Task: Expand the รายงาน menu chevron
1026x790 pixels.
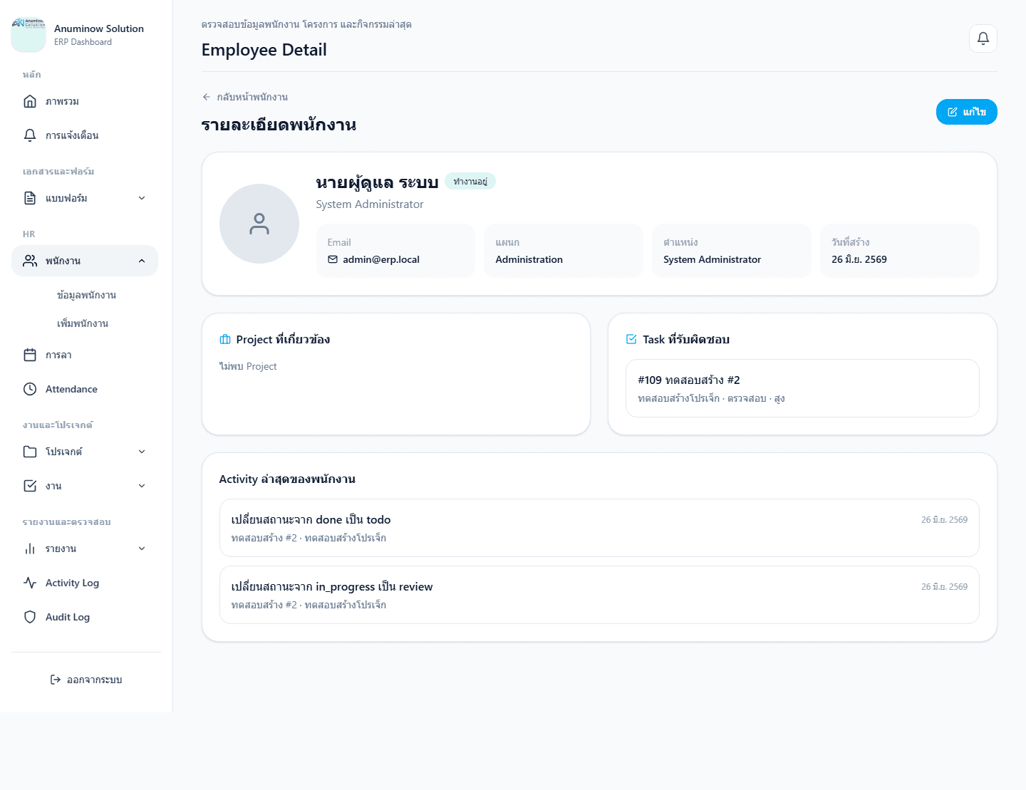Action: tap(142, 549)
